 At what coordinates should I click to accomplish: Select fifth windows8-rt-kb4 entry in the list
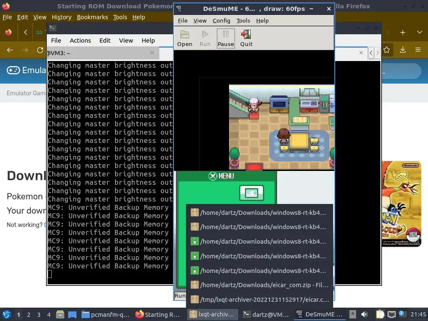coord(260,270)
